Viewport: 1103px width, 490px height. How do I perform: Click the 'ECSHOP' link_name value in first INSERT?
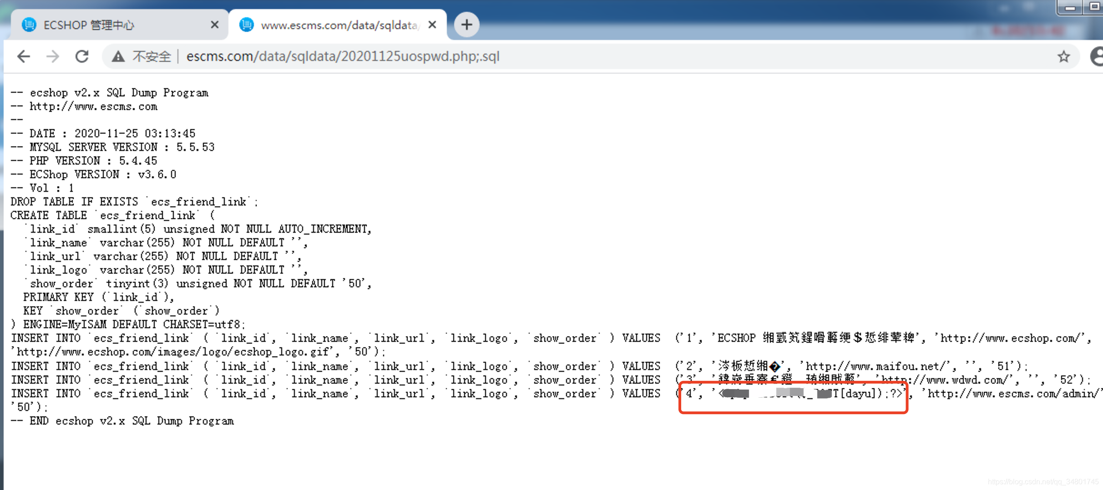click(736, 338)
